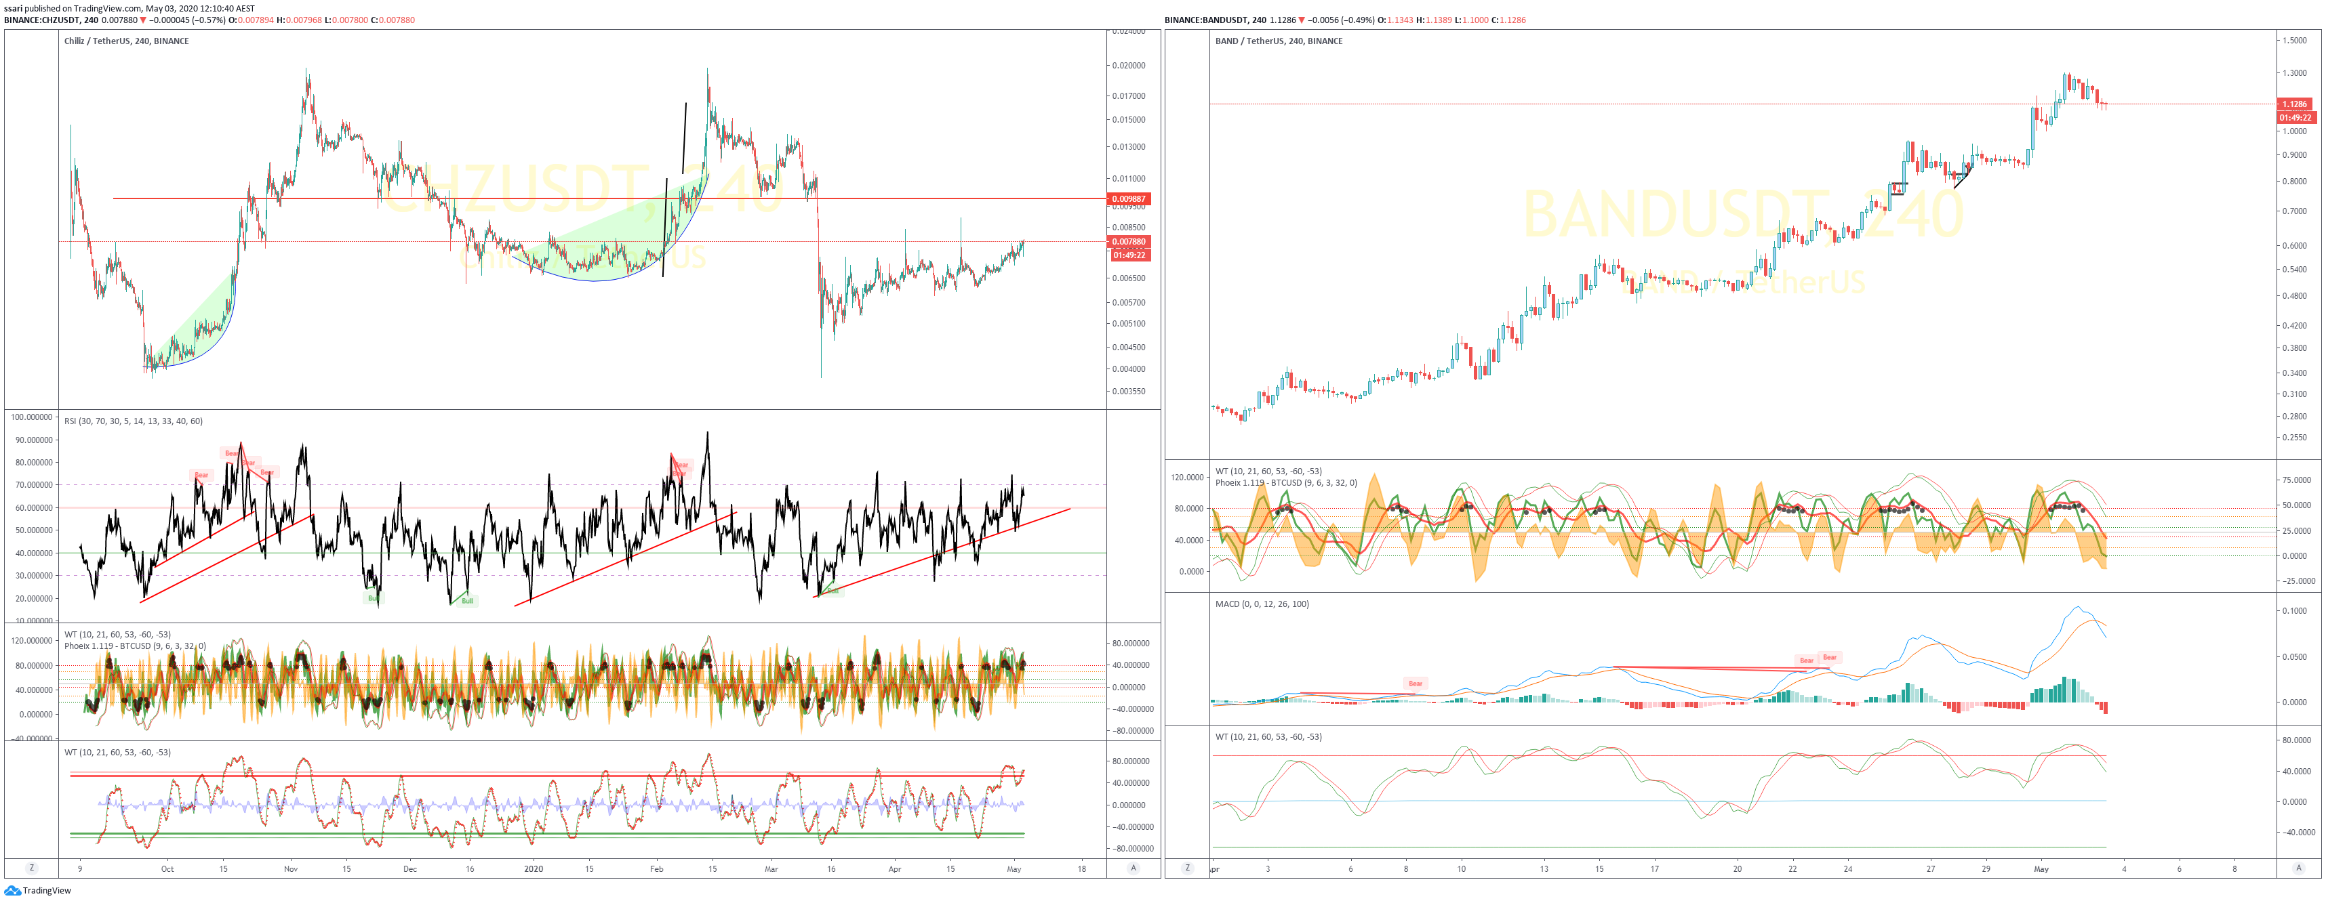This screenshot has width=2326, height=903.
Task: Click the red 0.009887 price line label
Action: [1129, 198]
